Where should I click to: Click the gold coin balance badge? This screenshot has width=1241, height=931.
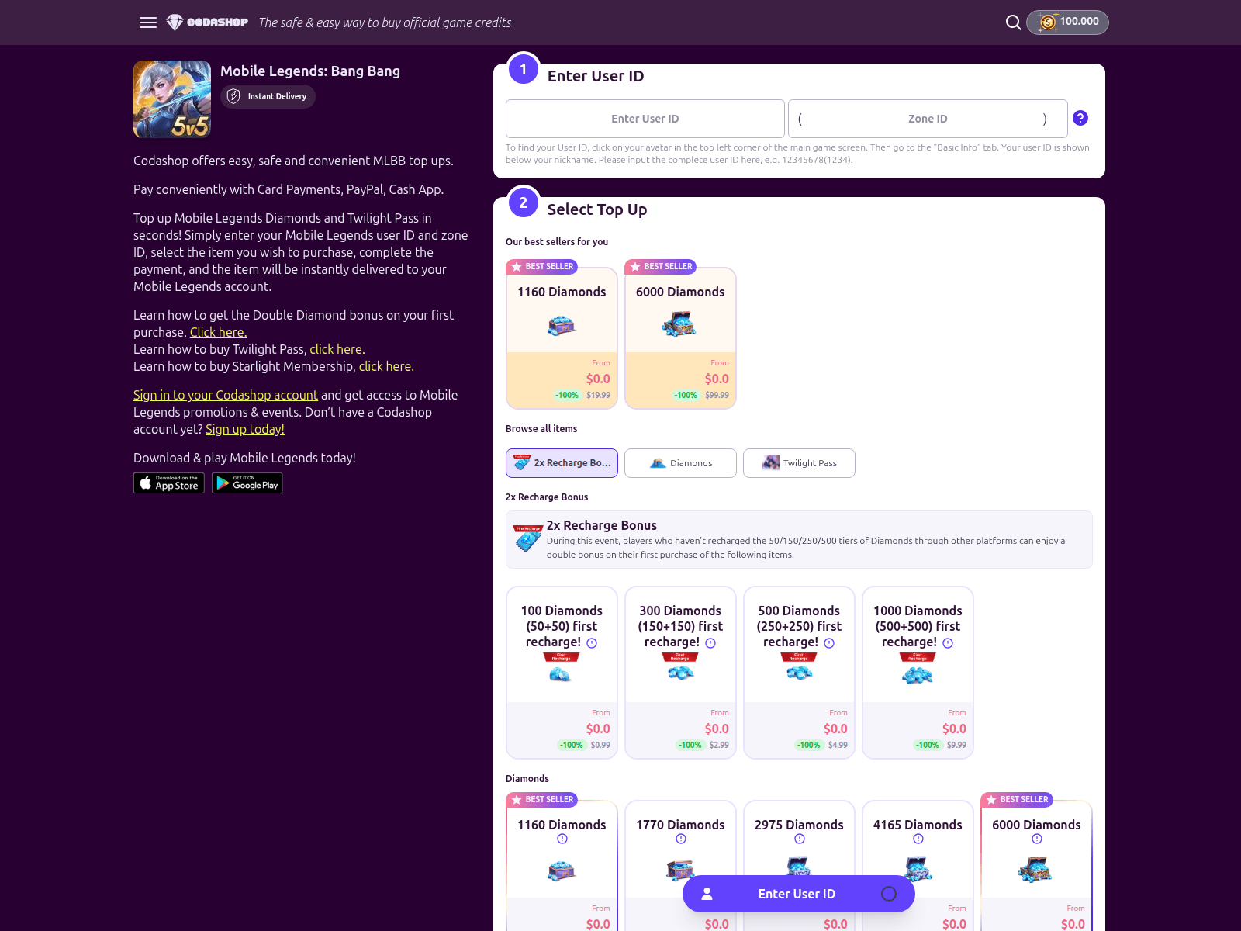point(1067,22)
